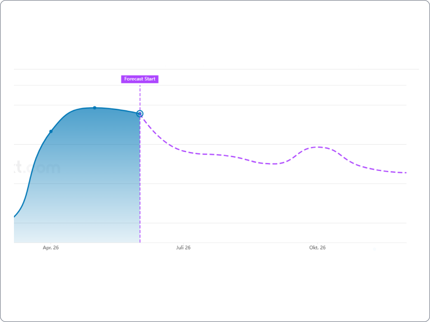Click the blue curve's start at the left edge
This screenshot has width=430, height=322.
point(15,217)
